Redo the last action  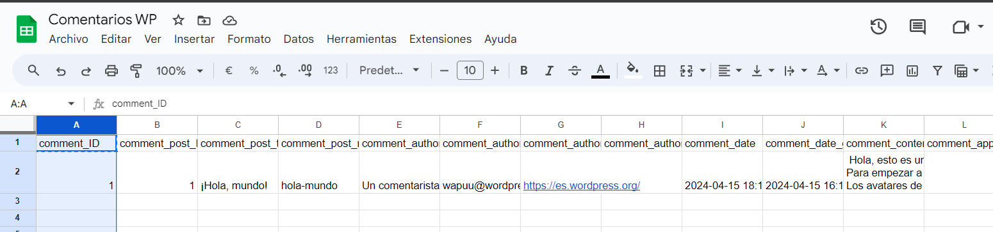tap(86, 70)
